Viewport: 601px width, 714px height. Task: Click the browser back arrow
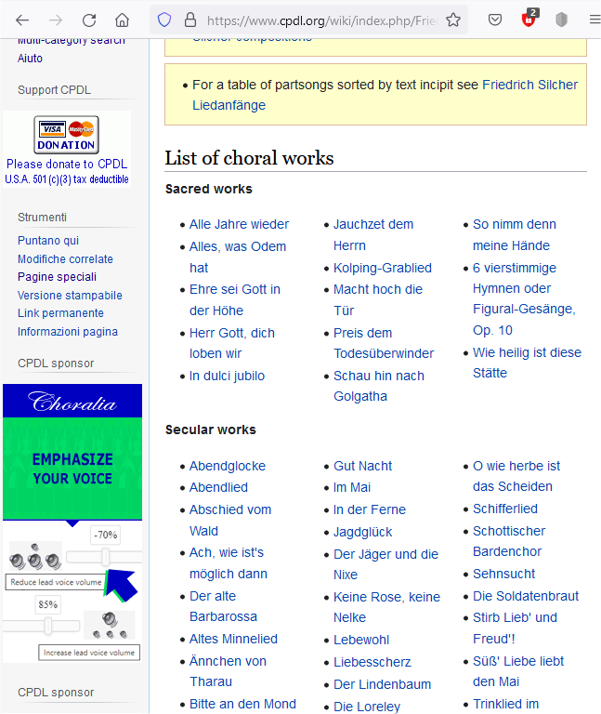22,20
